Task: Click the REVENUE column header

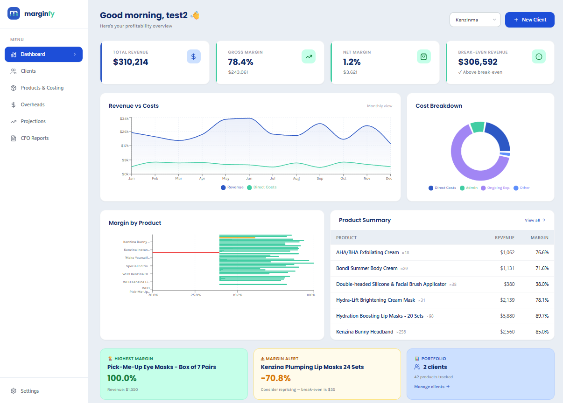Action: click(505, 238)
